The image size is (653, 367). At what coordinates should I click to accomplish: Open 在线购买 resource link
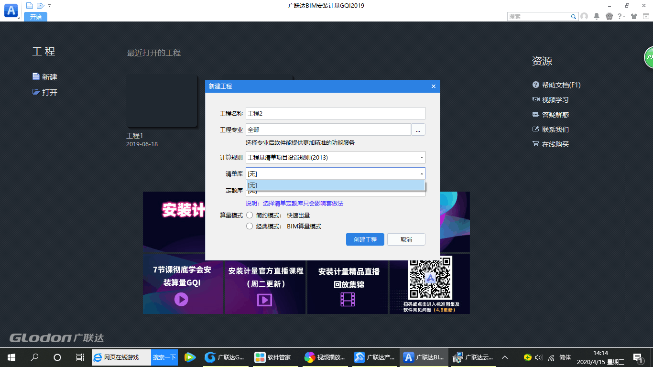[551, 144]
